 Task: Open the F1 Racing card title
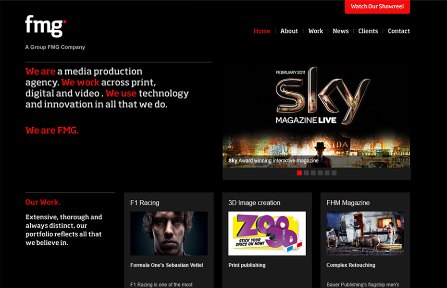pos(145,203)
